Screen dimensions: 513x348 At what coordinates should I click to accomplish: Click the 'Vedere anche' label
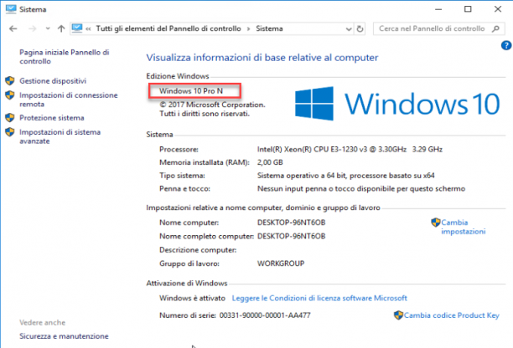[x=42, y=323]
